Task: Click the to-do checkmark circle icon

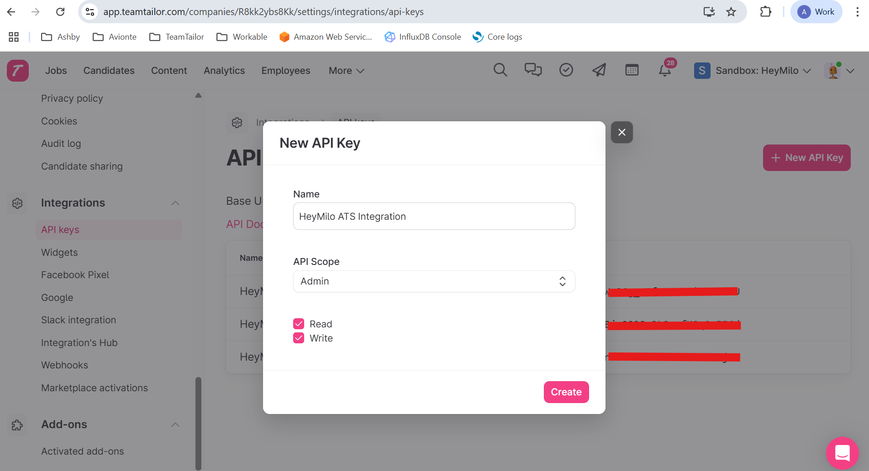Action: (x=566, y=70)
